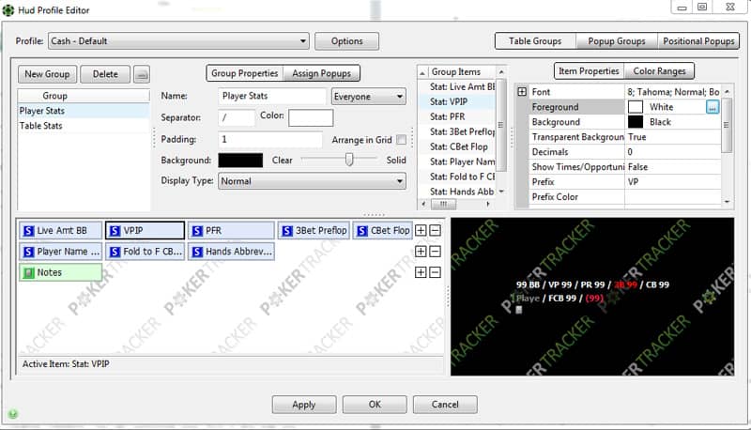Select Table Stats in group list
751x430 pixels.
click(84, 126)
